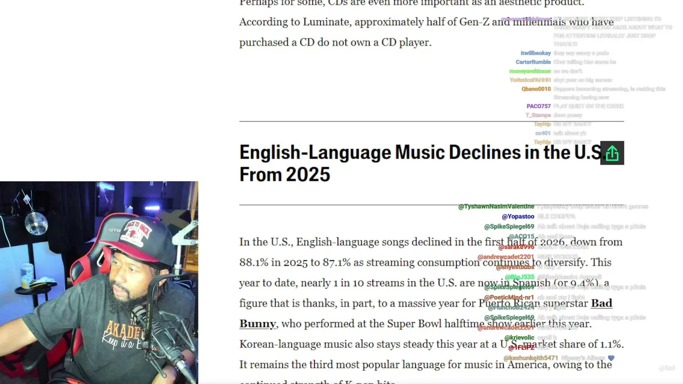The height and width of the screenshot is (384, 683).
Task: Click chat username @PoeticMind-nr1
Action: (509, 297)
